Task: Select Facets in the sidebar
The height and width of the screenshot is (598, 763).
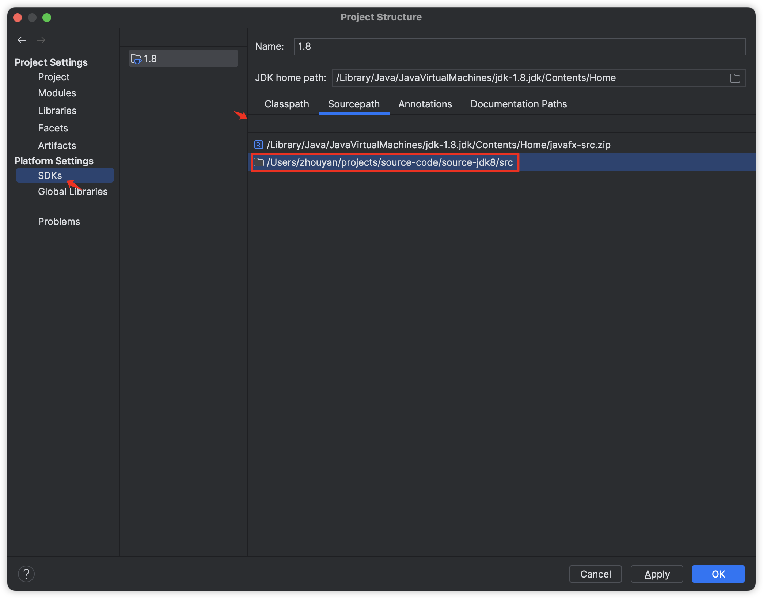Action: [x=53, y=128]
